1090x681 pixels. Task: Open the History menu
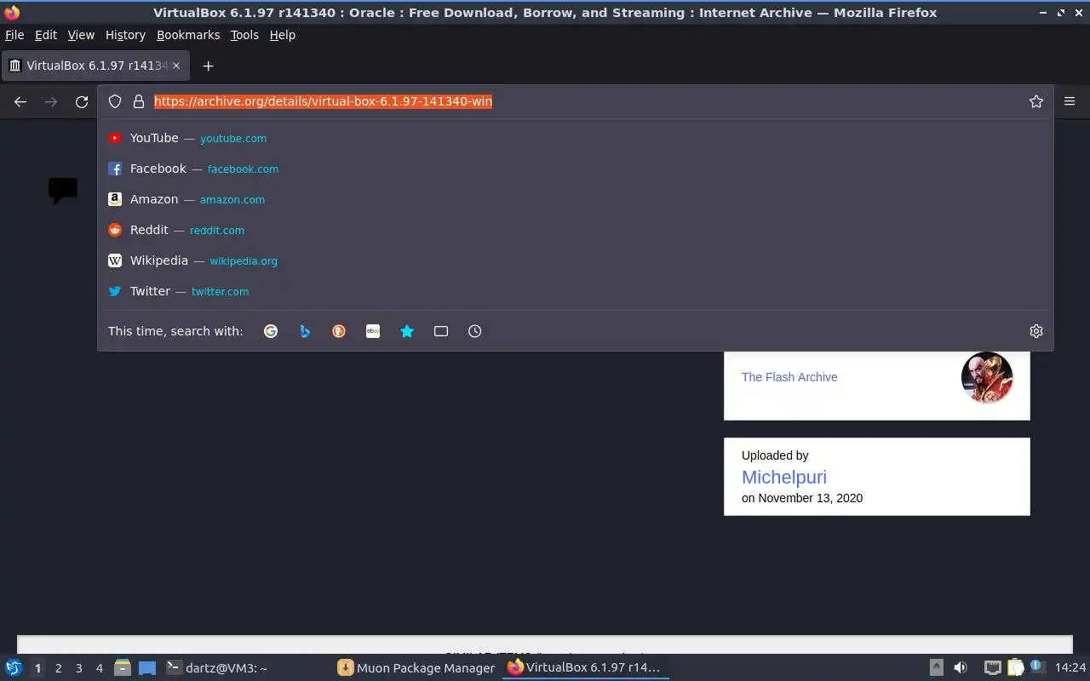click(125, 35)
